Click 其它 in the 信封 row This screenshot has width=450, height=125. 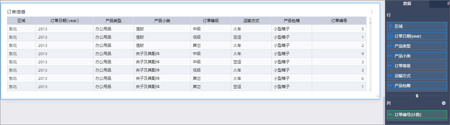tap(197, 46)
